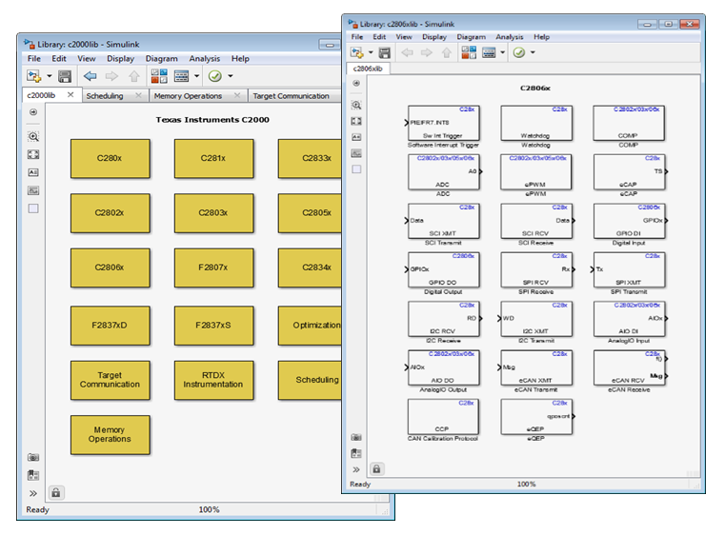The width and height of the screenshot is (725, 535).
Task: Select the Software Interrupt Trigger block
Action: (x=444, y=123)
